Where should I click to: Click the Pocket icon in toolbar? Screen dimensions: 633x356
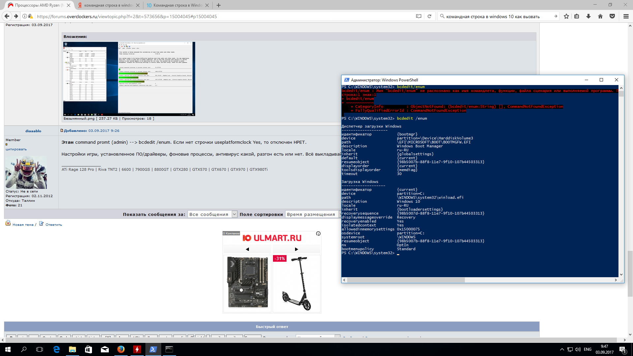click(612, 16)
